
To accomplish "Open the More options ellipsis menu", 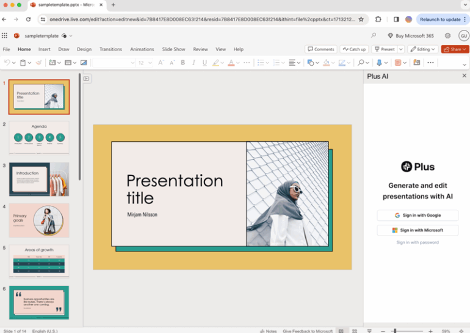I will pos(430,63).
